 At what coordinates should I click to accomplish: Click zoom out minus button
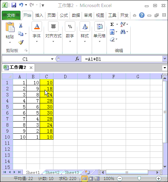click(120, 178)
